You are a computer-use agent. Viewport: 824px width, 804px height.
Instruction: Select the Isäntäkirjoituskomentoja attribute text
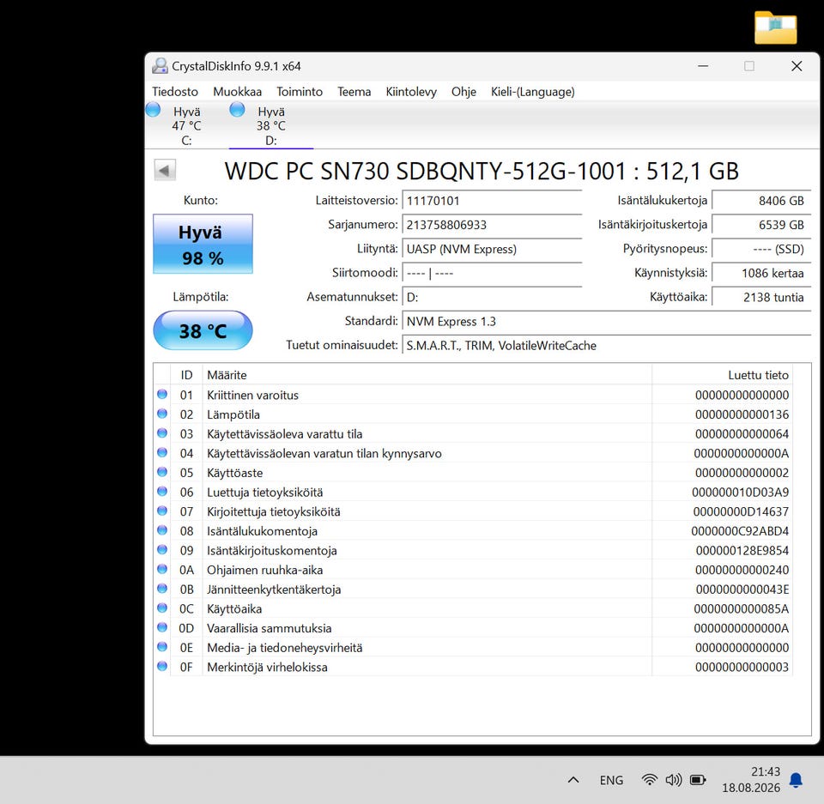pyautogui.click(x=272, y=551)
